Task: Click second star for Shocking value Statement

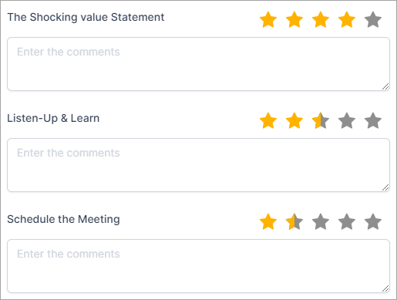Action: tap(294, 19)
